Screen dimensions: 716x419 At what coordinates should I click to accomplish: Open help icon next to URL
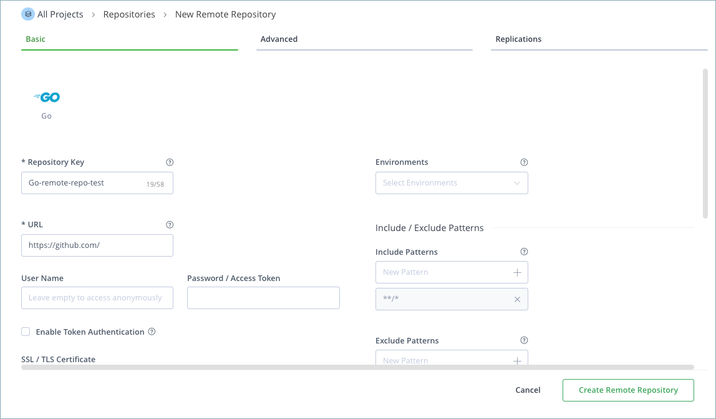point(170,225)
